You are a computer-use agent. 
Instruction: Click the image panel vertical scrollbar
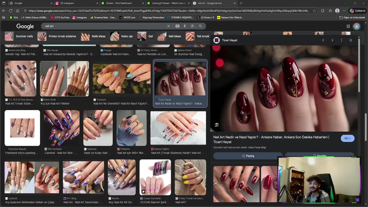(x=359, y=66)
